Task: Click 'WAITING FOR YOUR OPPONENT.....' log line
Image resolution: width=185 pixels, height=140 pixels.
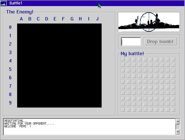Action: (x=29, y=123)
